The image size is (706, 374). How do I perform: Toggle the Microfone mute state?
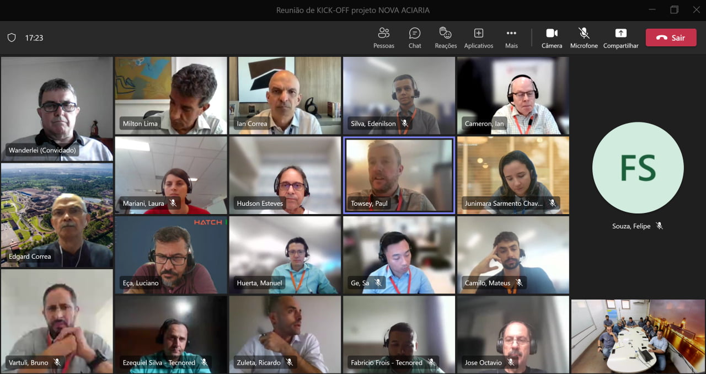click(584, 38)
